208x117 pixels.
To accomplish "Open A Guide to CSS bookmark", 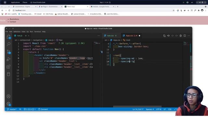I will (x=95, y=14).
